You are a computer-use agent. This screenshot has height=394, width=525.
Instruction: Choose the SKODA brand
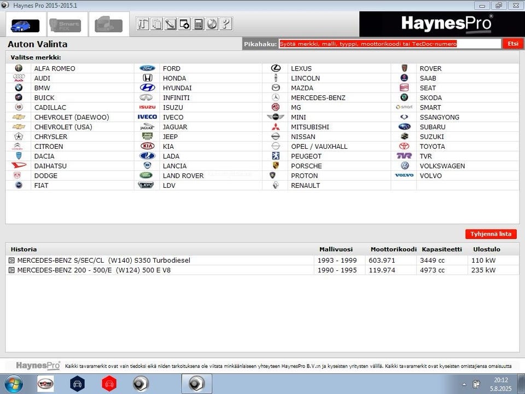click(x=431, y=98)
